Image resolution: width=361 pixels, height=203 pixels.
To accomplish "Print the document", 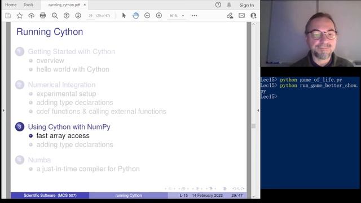I will point(43,16).
